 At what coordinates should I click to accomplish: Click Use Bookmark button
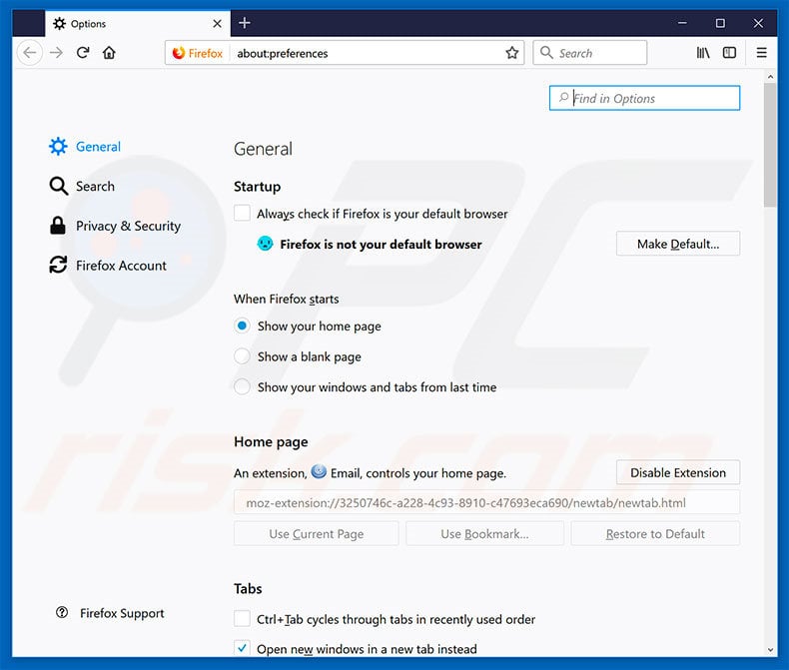click(x=484, y=533)
